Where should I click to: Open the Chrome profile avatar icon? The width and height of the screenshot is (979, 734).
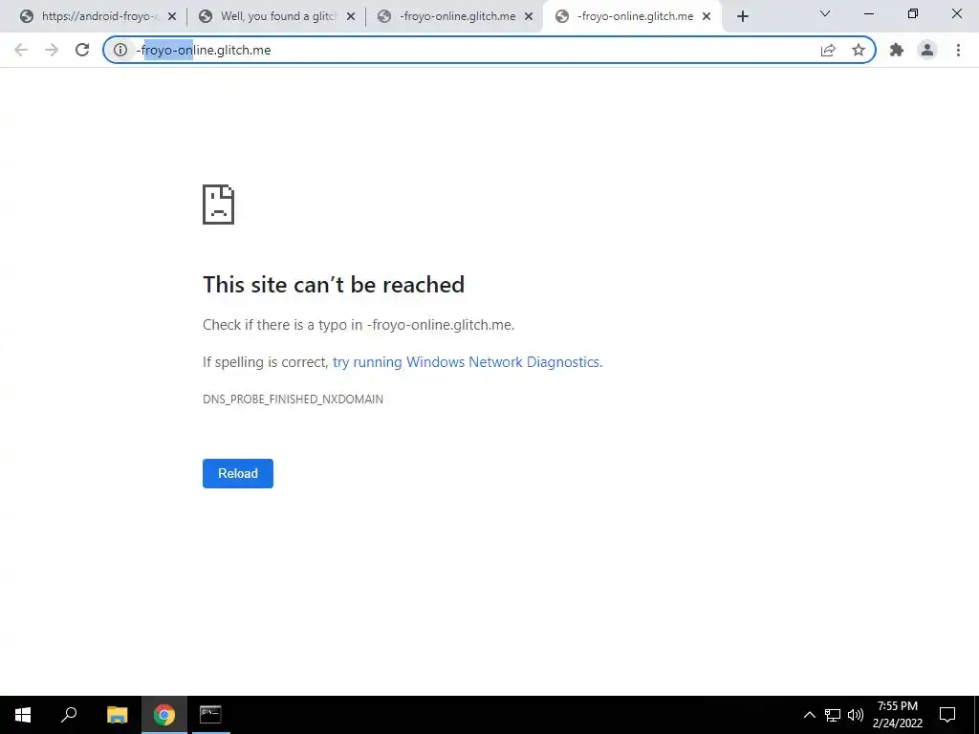[x=927, y=50]
